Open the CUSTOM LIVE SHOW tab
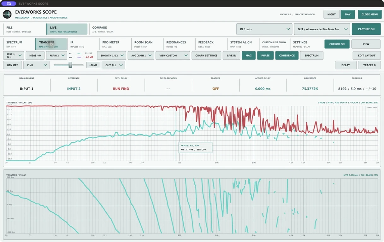 275,44
